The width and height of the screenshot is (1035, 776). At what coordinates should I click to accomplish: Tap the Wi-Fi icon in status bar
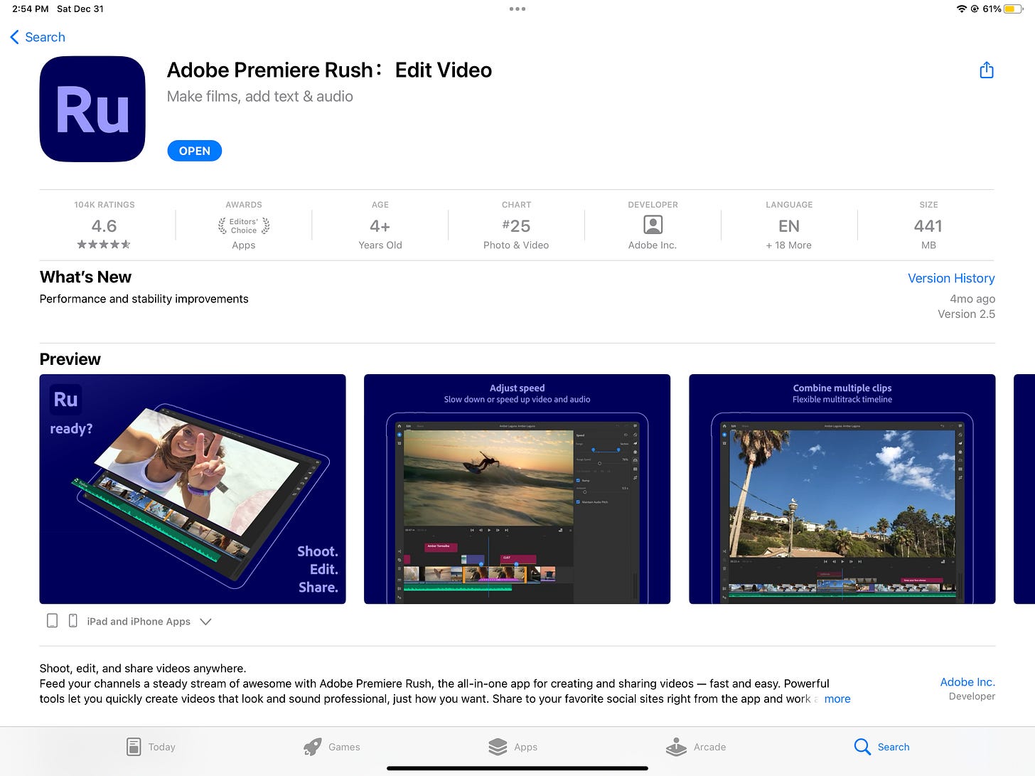[961, 9]
